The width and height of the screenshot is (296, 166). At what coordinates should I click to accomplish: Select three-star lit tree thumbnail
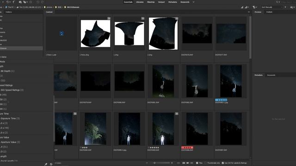click(x=95, y=129)
